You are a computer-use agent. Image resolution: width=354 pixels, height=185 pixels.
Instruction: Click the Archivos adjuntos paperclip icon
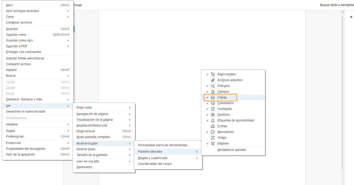(213, 80)
